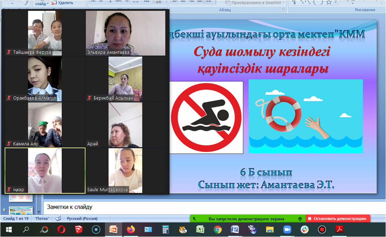Open the change case (Aa) icon

[x=148, y=2]
